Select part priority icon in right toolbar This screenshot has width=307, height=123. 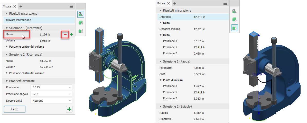(234, 19)
